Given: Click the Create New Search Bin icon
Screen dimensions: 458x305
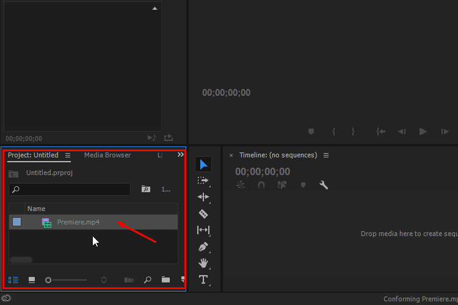Looking at the screenshot, I should (146, 189).
